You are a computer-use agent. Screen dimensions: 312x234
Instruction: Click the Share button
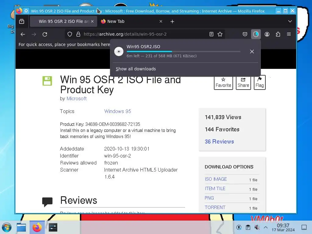click(x=243, y=82)
